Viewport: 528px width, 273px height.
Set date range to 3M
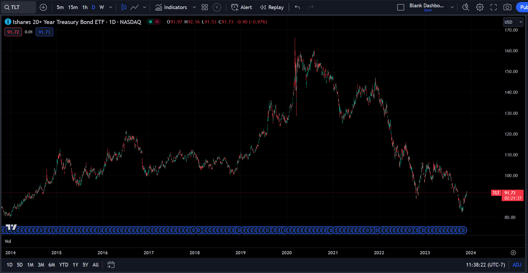coord(41,265)
